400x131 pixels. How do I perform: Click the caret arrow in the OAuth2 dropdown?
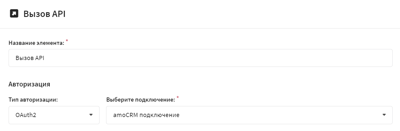coord(91,115)
